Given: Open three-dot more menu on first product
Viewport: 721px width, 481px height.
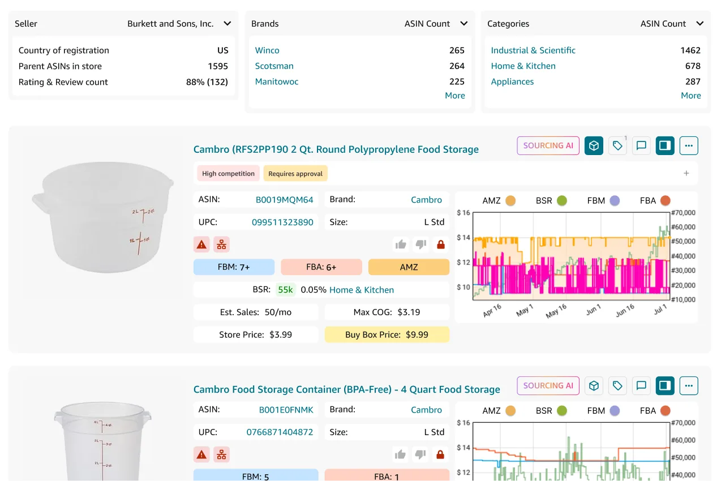Looking at the screenshot, I should click(x=689, y=145).
